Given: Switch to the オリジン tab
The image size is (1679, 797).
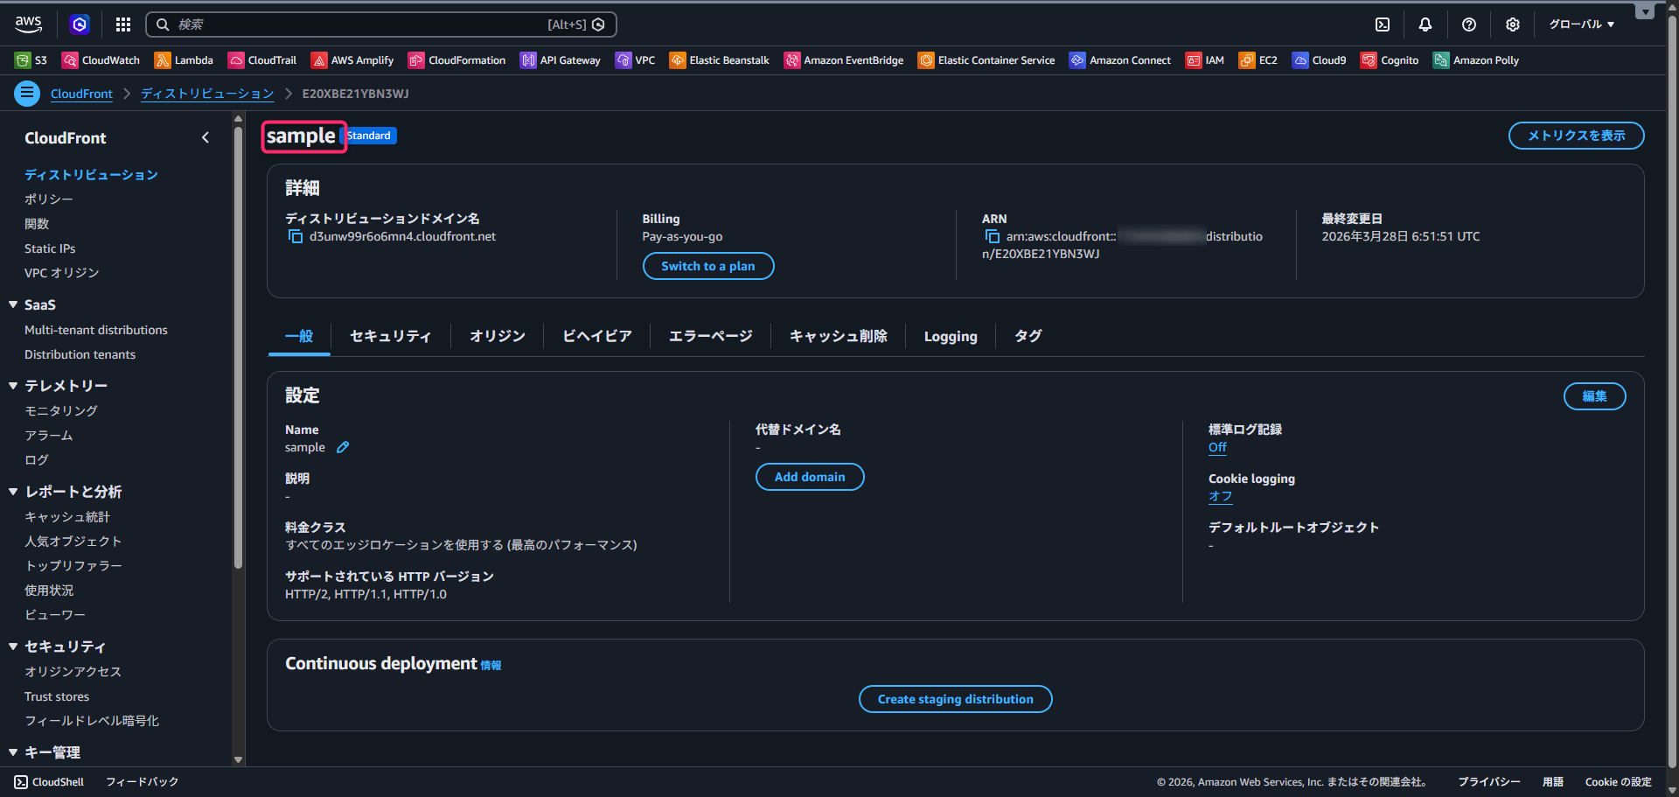Looking at the screenshot, I should [497, 337].
